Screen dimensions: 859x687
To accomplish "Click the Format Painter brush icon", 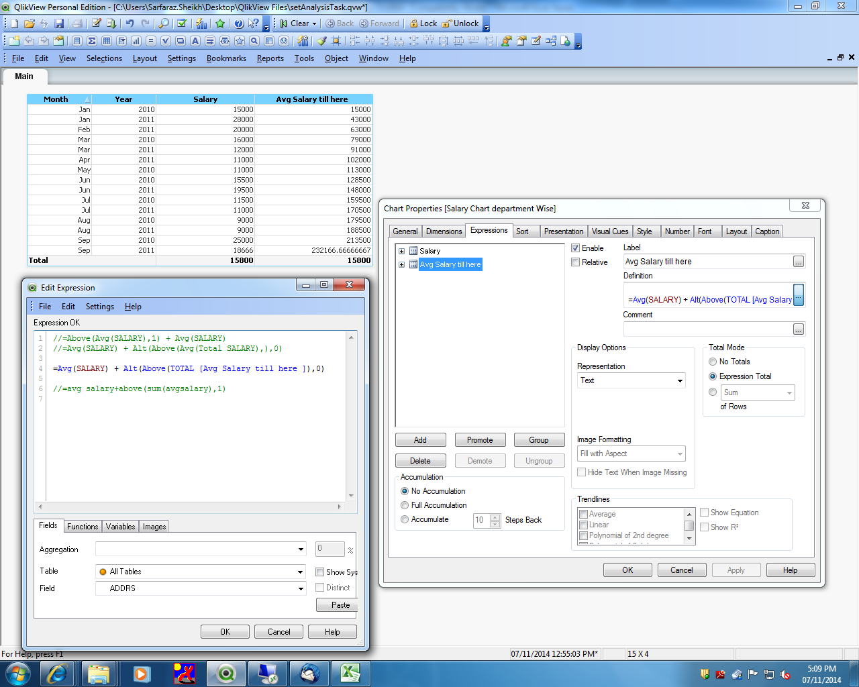I will [322, 41].
